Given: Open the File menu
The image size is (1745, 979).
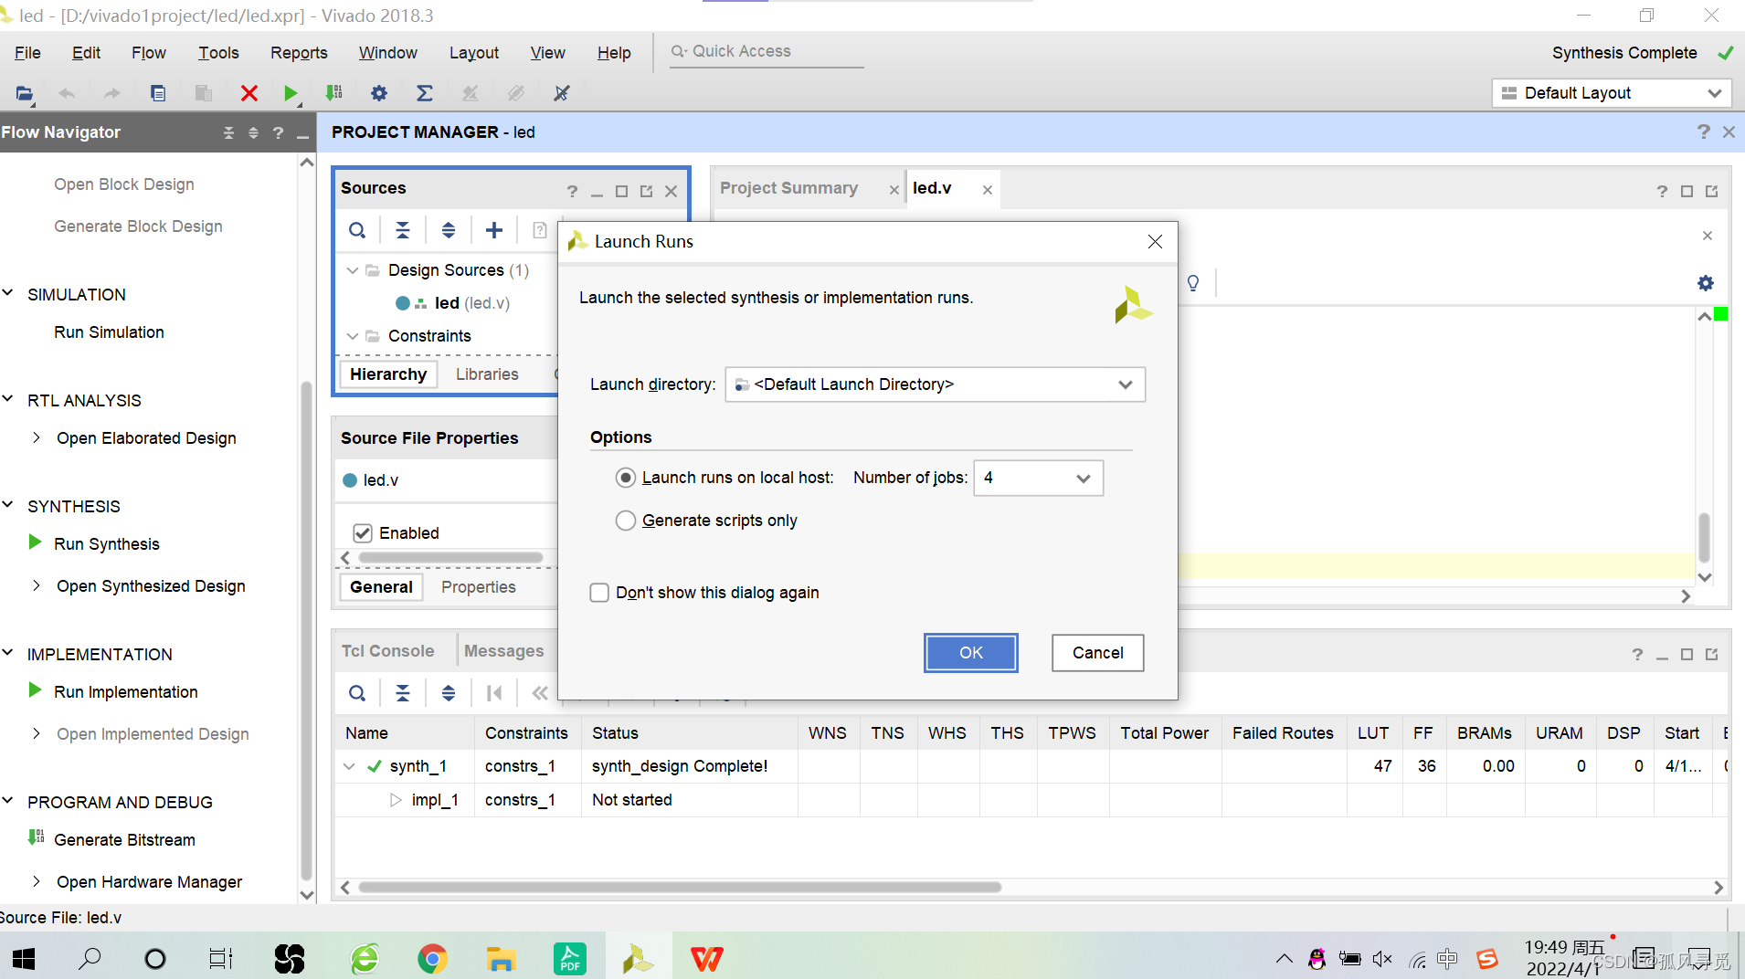Looking at the screenshot, I should [27, 53].
